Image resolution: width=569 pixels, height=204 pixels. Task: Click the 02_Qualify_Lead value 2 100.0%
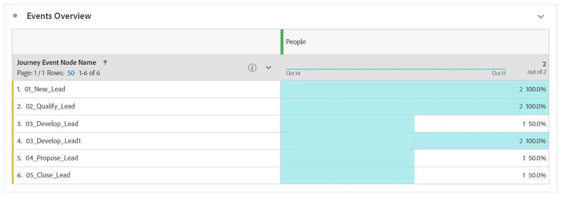tap(533, 106)
